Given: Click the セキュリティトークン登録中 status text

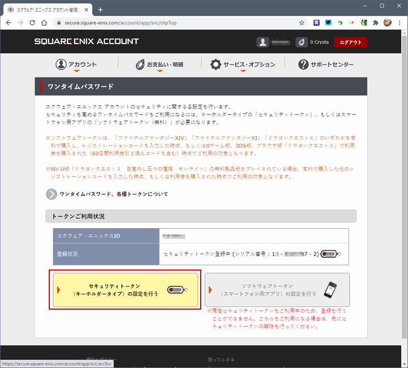Looking at the screenshot, I should (197, 254).
